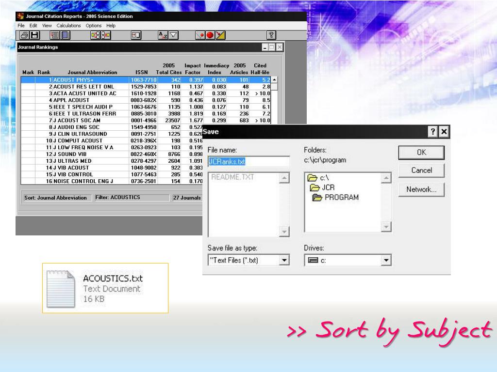Click the A-Z sort toolbar icon
The width and height of the screenshot is (497, 372).
(163, 35)
